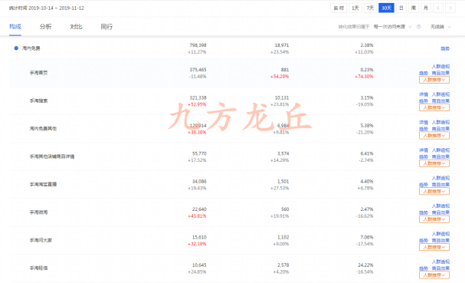Screen dimensions: 465x283
Task: Open 人群透视 for 手淘问大家 row
Action: 440,234
